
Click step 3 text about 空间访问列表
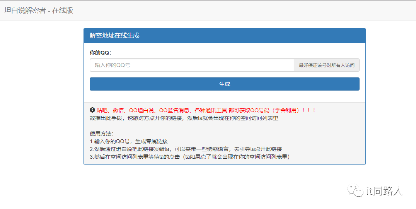[190, 157]
